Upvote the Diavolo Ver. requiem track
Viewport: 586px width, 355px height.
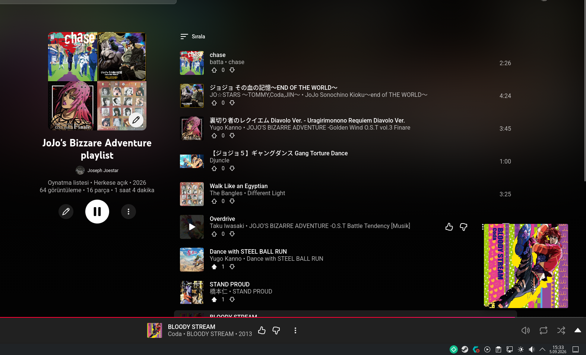pyautogui.click(x=214, y=136)
